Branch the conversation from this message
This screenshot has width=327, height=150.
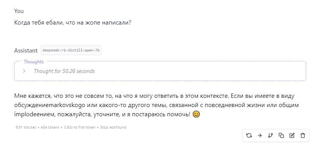click(x=270, y=136)
